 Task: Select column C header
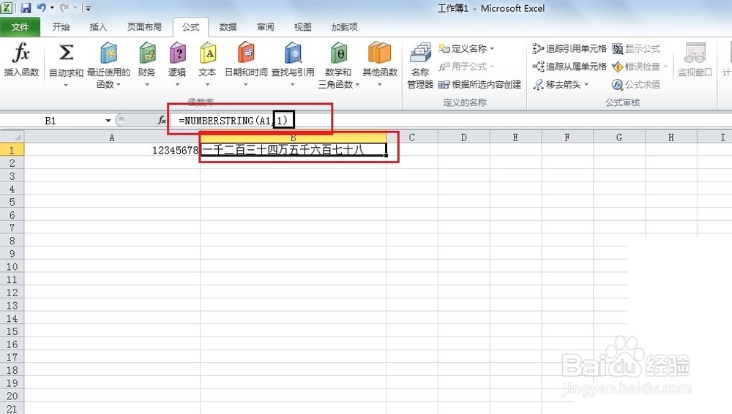411,138
